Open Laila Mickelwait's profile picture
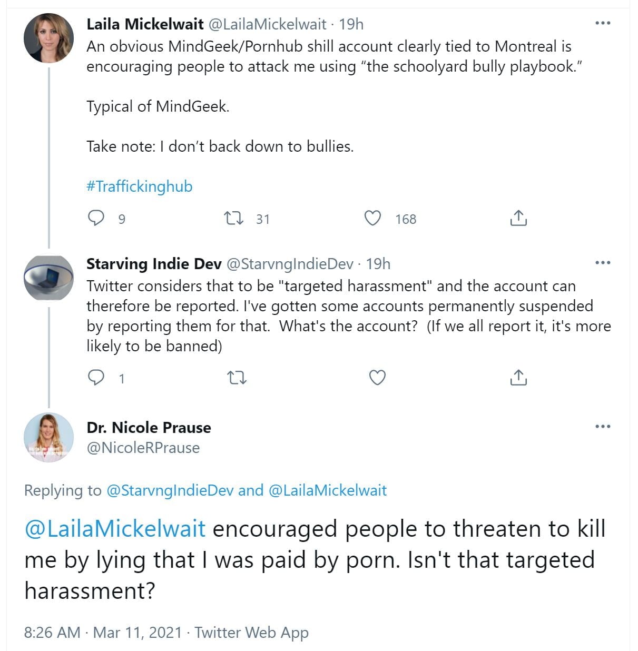This screenshot has width=638, height=651. point(48,38)
